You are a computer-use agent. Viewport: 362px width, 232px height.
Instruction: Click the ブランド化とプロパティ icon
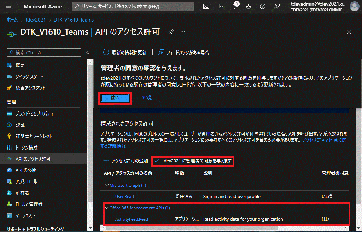click(x=9, y=113)
